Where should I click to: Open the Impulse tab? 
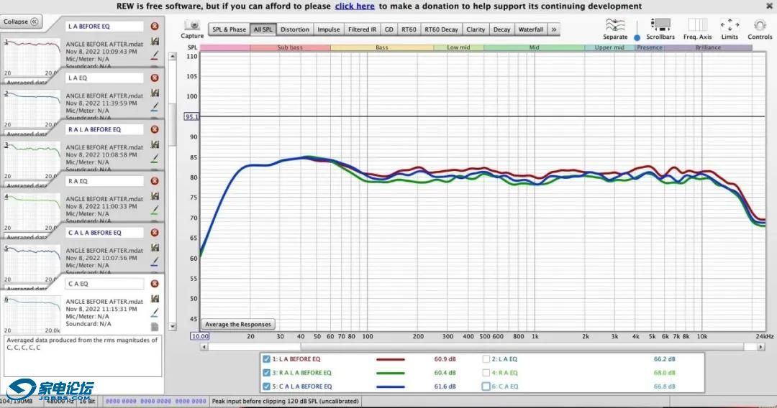click(329, 29)
